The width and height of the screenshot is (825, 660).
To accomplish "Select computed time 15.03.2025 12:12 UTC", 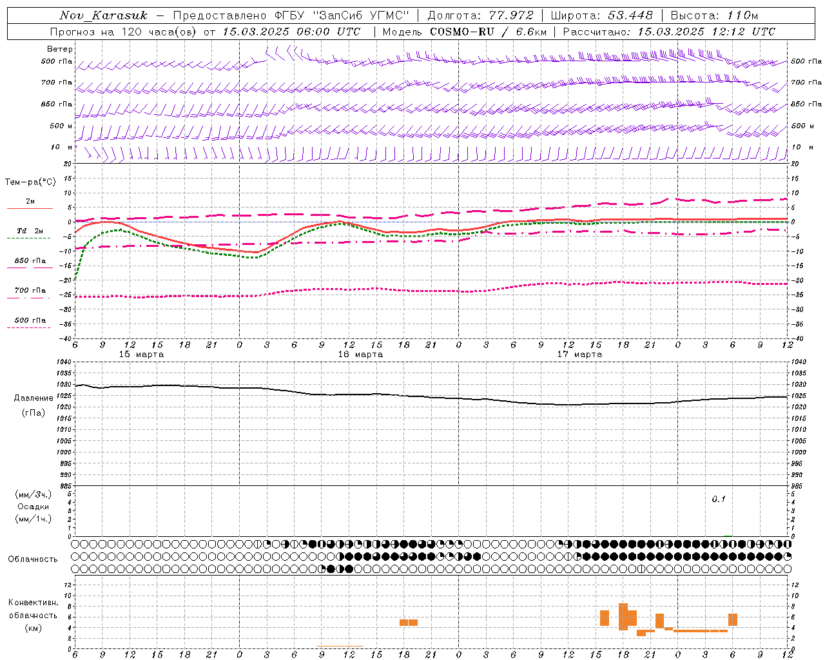I will click(x=706, y=32).
